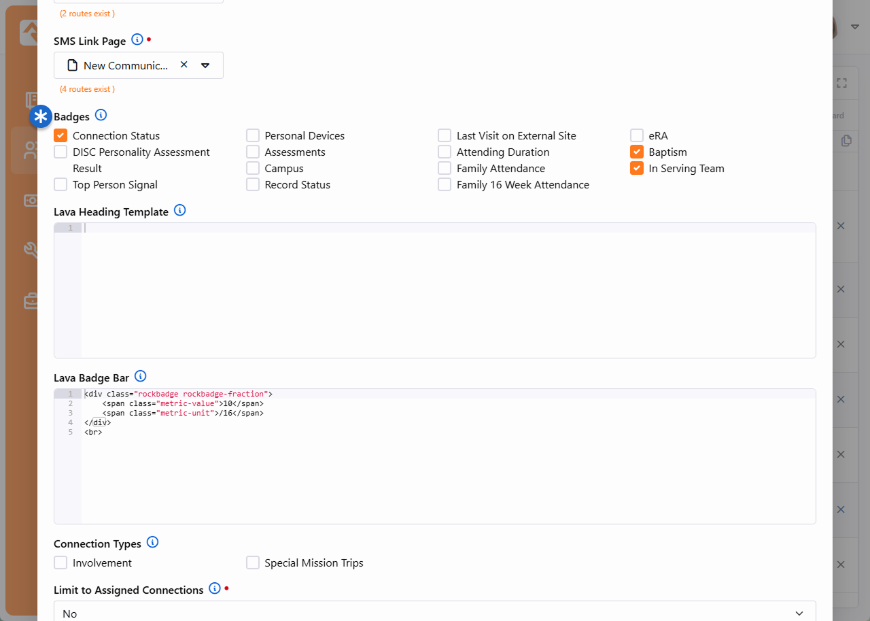This screenshot has width=870, height=621.
Task: Click the Lava Badge Bar code editor
Action: point(447,469)
